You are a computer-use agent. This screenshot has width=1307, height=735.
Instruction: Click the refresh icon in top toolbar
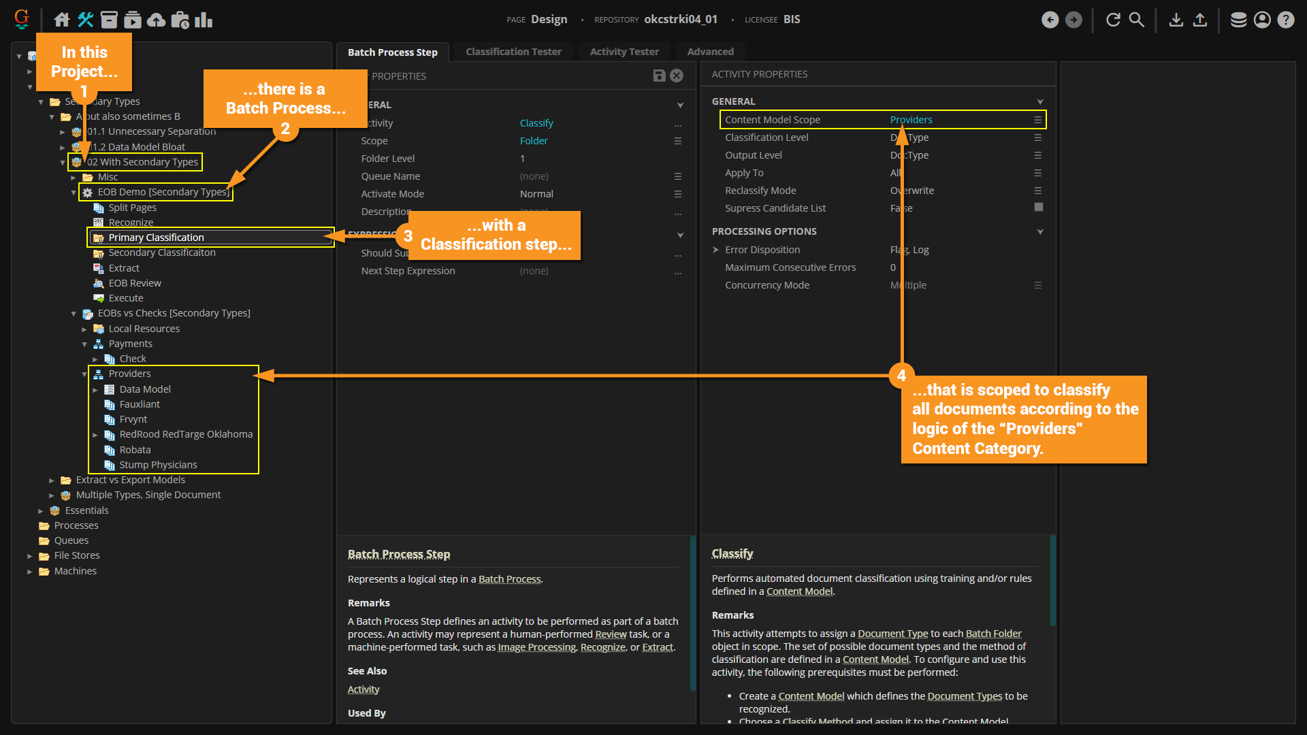[x=1113, y=20]
